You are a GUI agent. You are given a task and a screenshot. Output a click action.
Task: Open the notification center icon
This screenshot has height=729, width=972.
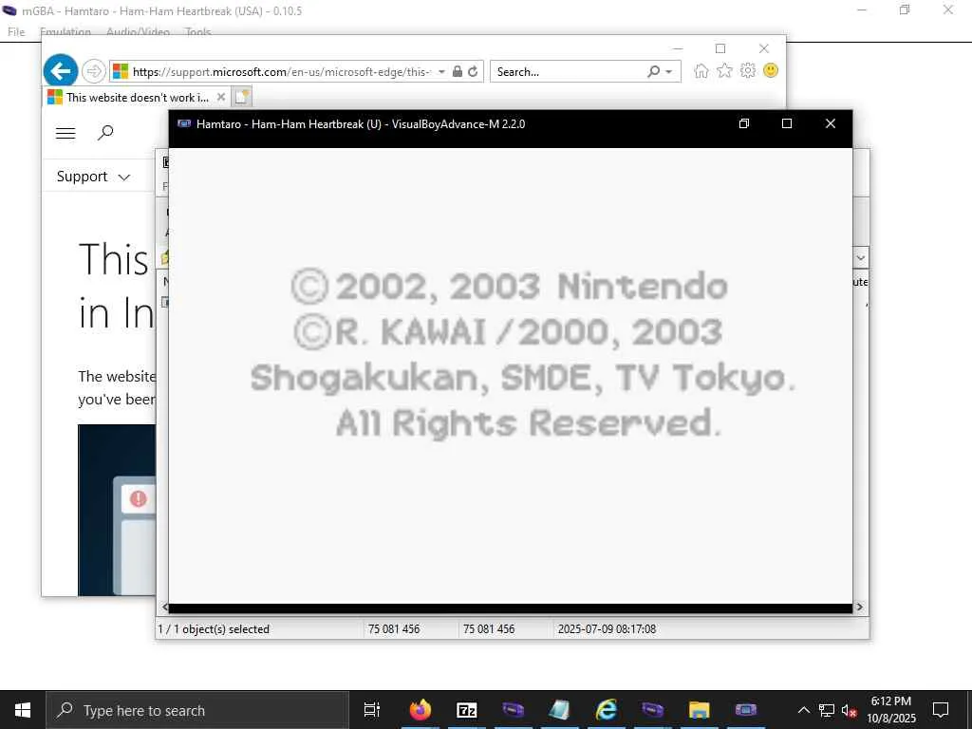941,710
